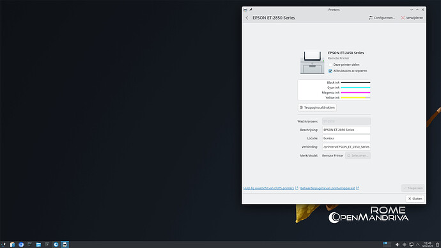Click Verwijderen to remove the printer
Viewport: 441px width, 248px height.
(x=412, y=18)
